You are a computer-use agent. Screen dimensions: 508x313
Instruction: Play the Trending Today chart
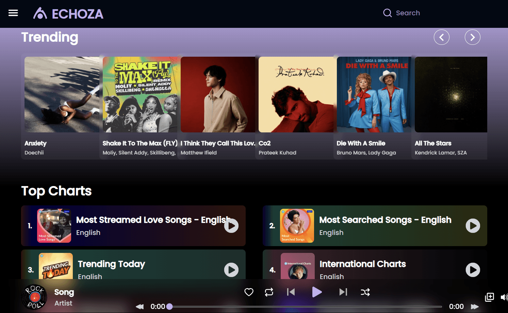coord(231,270)
